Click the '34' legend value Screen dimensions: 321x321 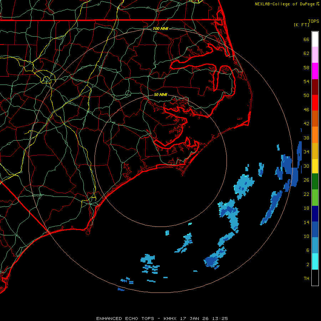click(306, 152)
